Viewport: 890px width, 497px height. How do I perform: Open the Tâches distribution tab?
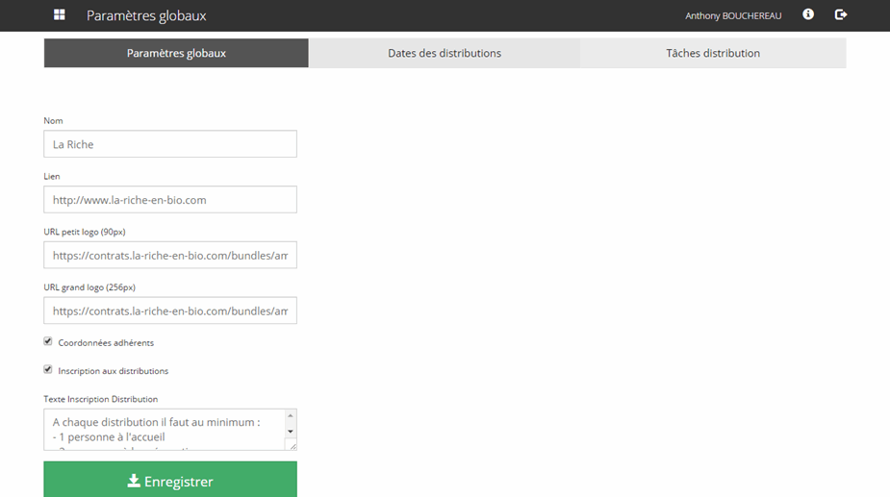(713, 54)
